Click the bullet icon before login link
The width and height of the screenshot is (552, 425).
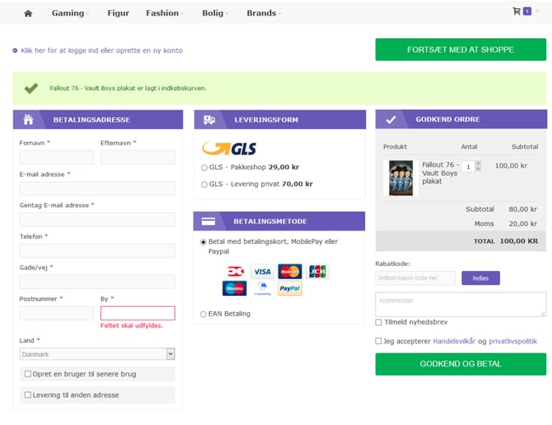(x=14, y=50)
